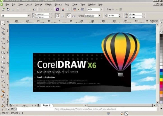Open Application Launcher dropdown arrow
The width and height of the screenshot is (163, 116).
click(79, 9)
